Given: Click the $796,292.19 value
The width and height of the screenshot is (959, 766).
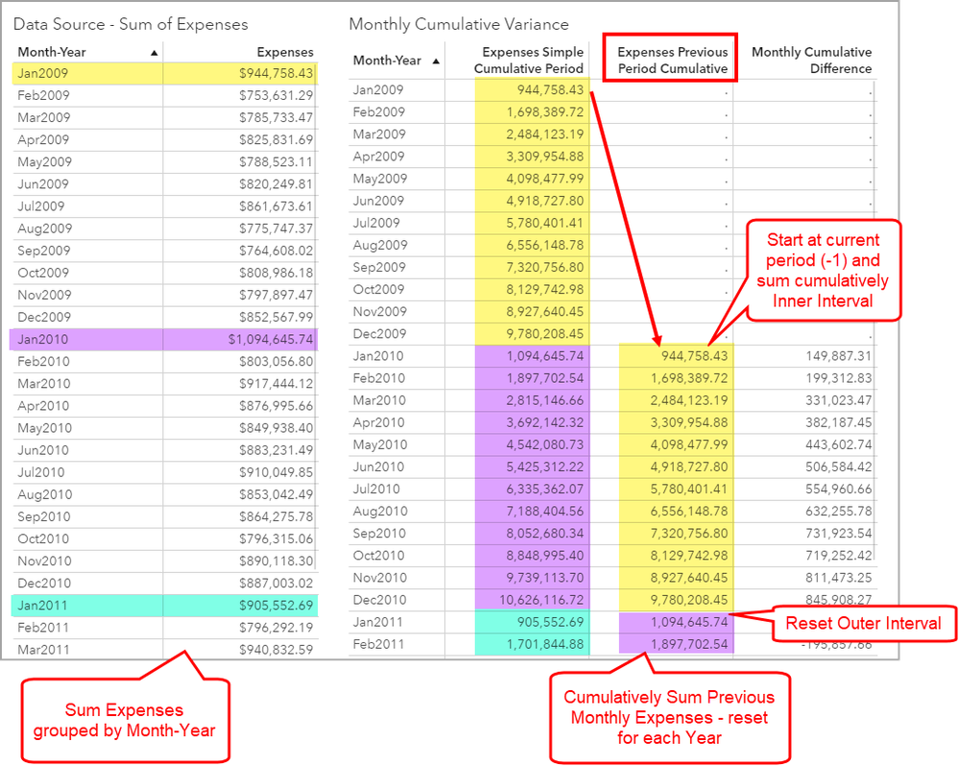Looking at the screenshot, I should [276, 627].
